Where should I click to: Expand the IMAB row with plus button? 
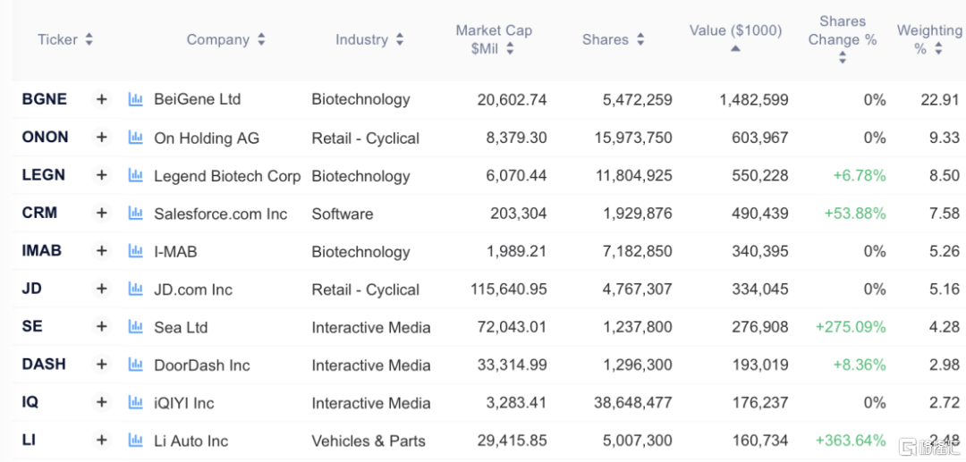[102, 250]
